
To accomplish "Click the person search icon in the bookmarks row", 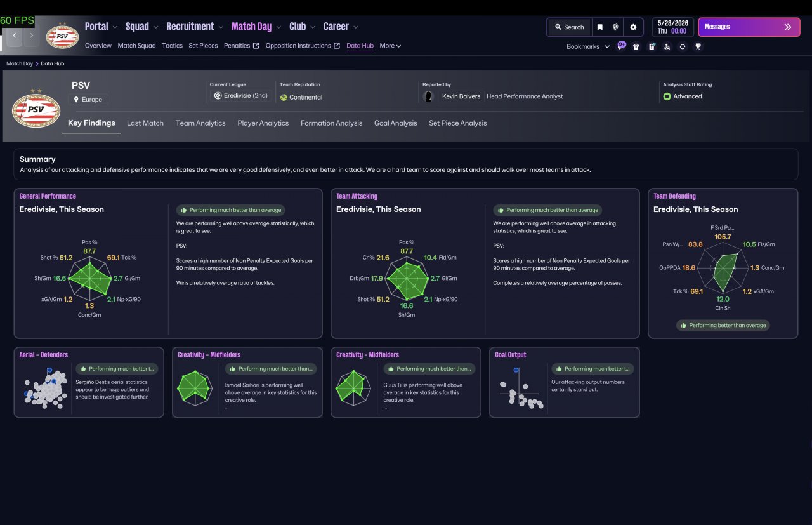I will tap(667, 46).
